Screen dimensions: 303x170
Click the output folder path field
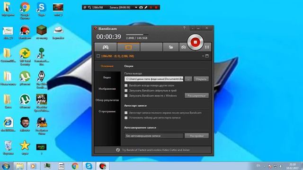(x=154, y=79)
